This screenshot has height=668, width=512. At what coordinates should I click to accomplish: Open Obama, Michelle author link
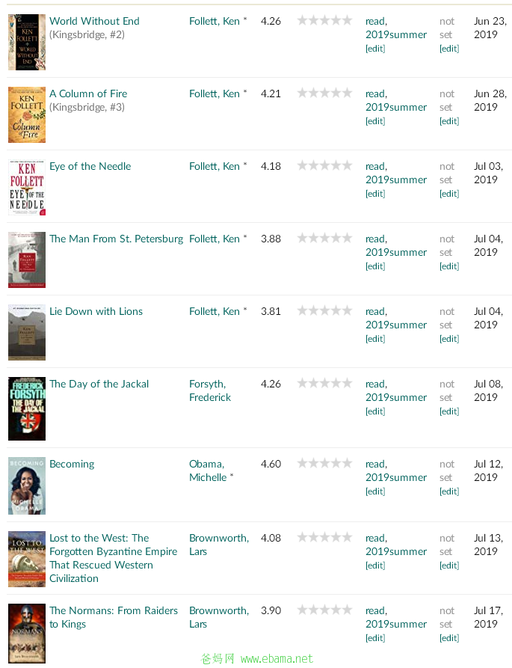[x=208, y=471]
